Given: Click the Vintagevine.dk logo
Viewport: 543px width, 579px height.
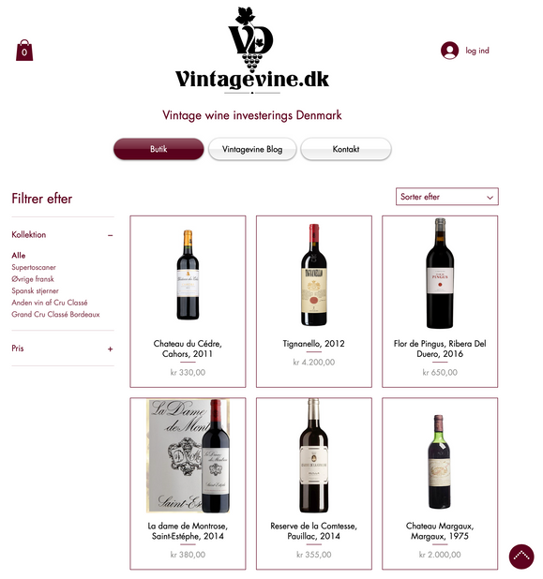Looking at the screenshot, I should pos(252,51).
